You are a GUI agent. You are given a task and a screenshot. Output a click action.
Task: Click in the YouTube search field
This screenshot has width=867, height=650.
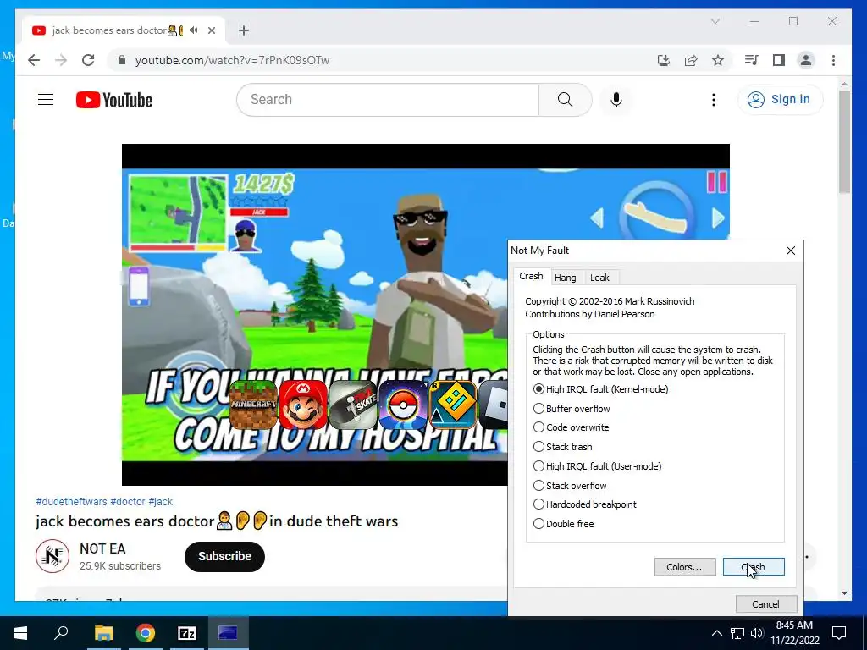point(388,100)
